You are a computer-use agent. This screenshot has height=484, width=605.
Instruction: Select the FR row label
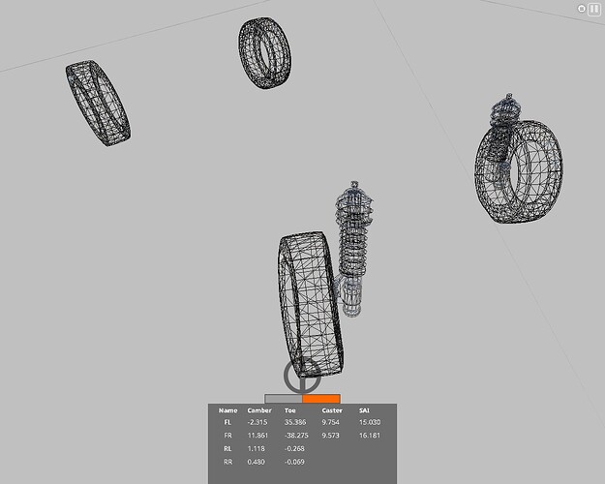pyautogui.click(x=227, y=437)
